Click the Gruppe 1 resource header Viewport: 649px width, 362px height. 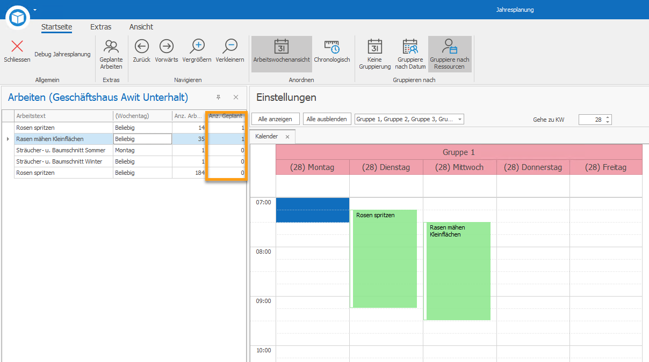(459, 152)
